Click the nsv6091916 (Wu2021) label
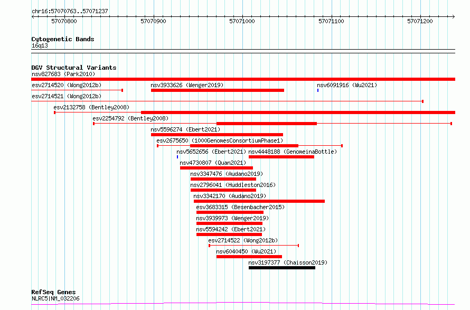This screenshot has height=310, width=470. tap(347, 85)
